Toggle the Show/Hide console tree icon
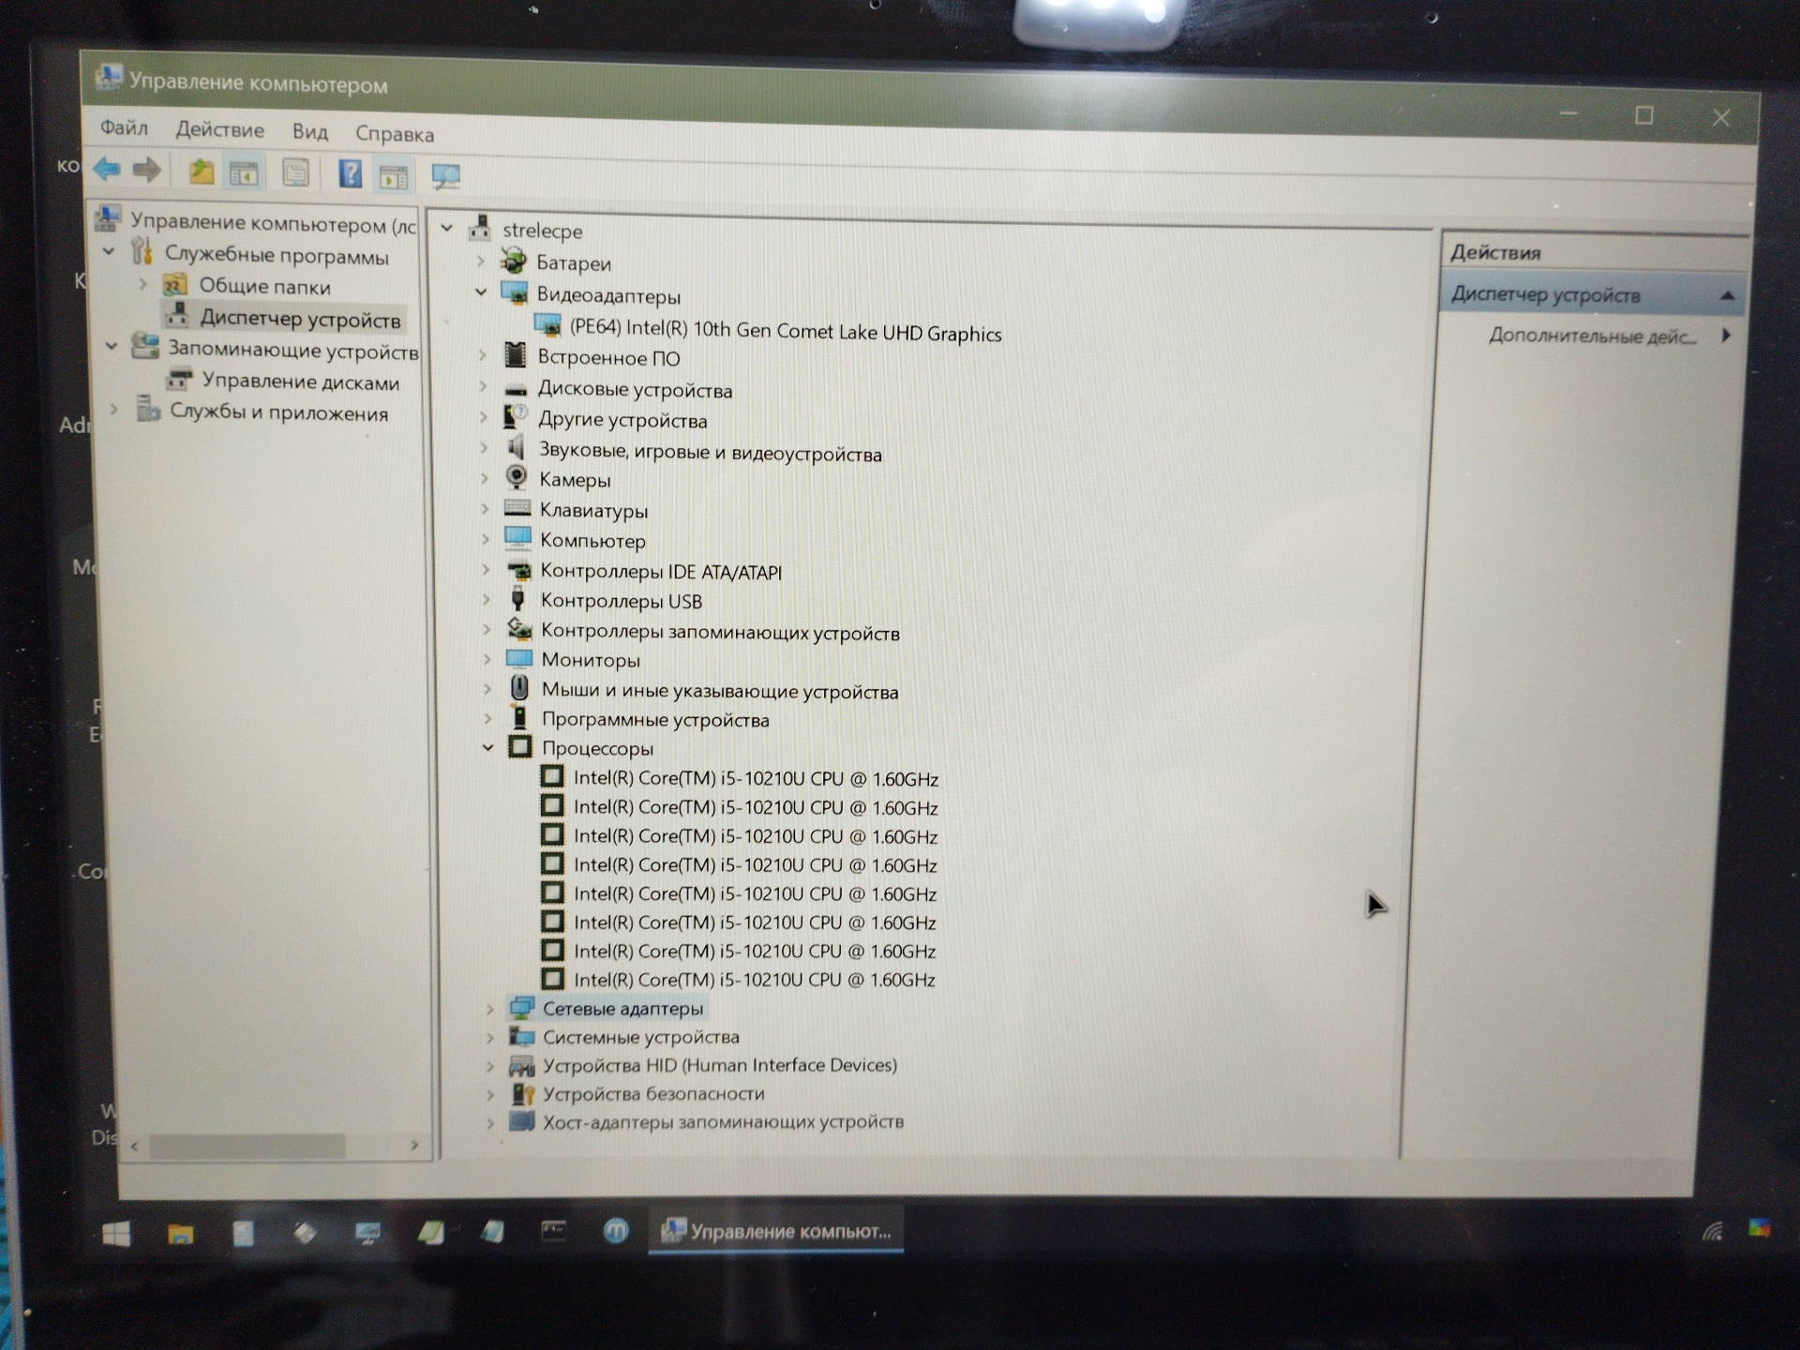This screenshot has height=1350, width=1800. point(245,173)
